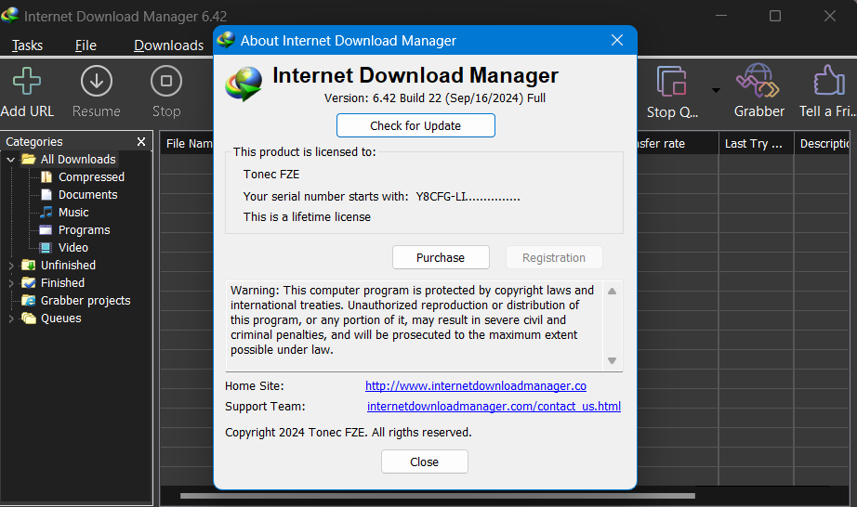This screenshot has width=857, height=507.
Task: Click the Tell a Friend thumbs-up icon
Action: pos(829,81)
